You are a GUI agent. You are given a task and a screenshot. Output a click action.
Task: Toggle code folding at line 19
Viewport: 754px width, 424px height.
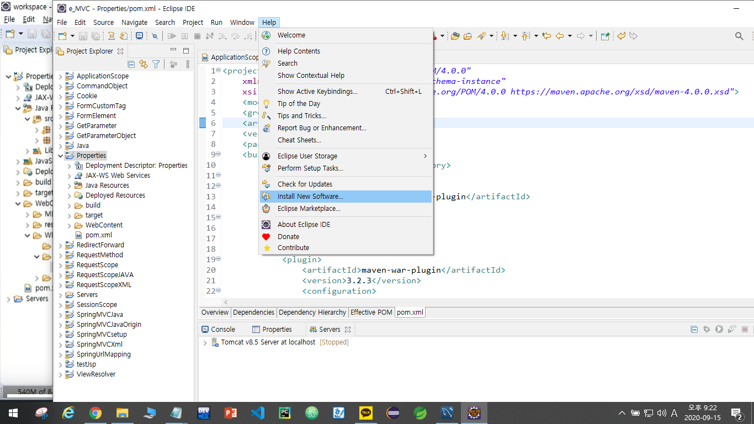[x=219, y=259]
